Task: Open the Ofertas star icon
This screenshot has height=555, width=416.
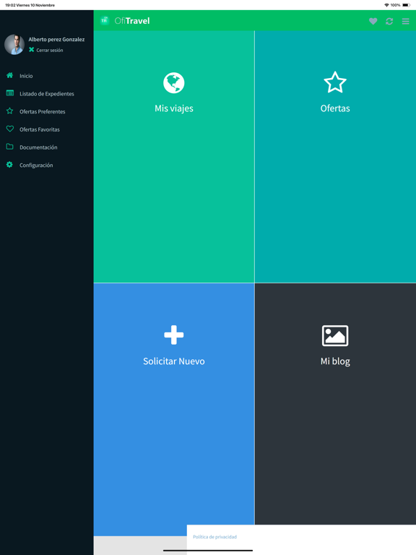Action: pyautogui.click(x=335, y=82)
